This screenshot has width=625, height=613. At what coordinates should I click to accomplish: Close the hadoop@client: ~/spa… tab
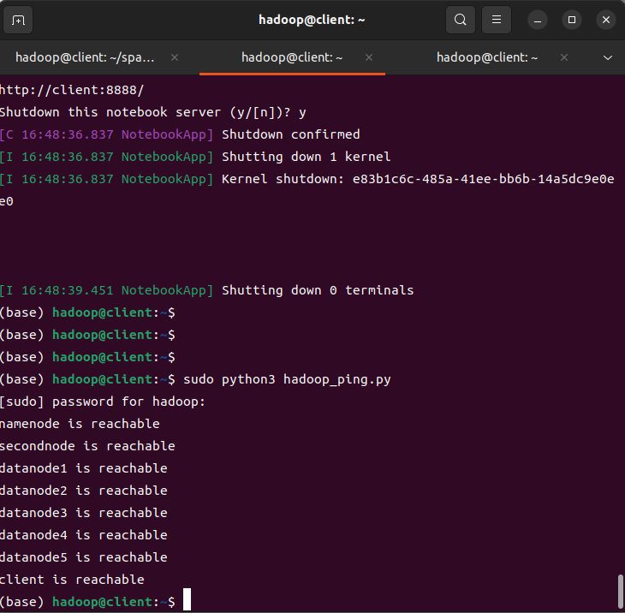(x=175, y=57)
